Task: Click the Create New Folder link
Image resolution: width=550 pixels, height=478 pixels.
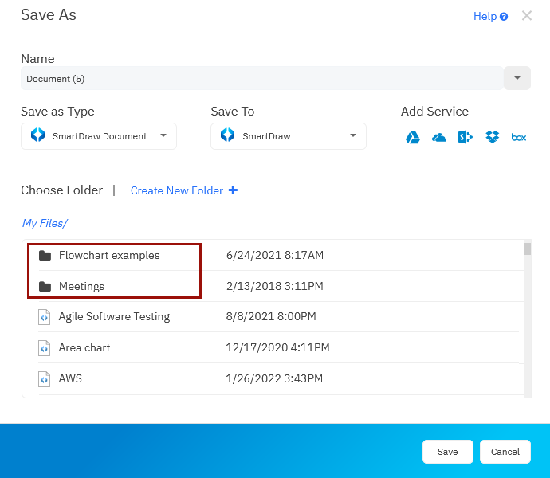Action: [177, 190]
